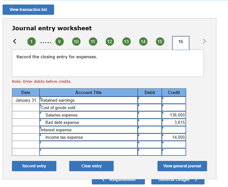Open Bad debt expense account dropdown
The height and width of the screenshot is (187, 228).
(x=89, y=123)
